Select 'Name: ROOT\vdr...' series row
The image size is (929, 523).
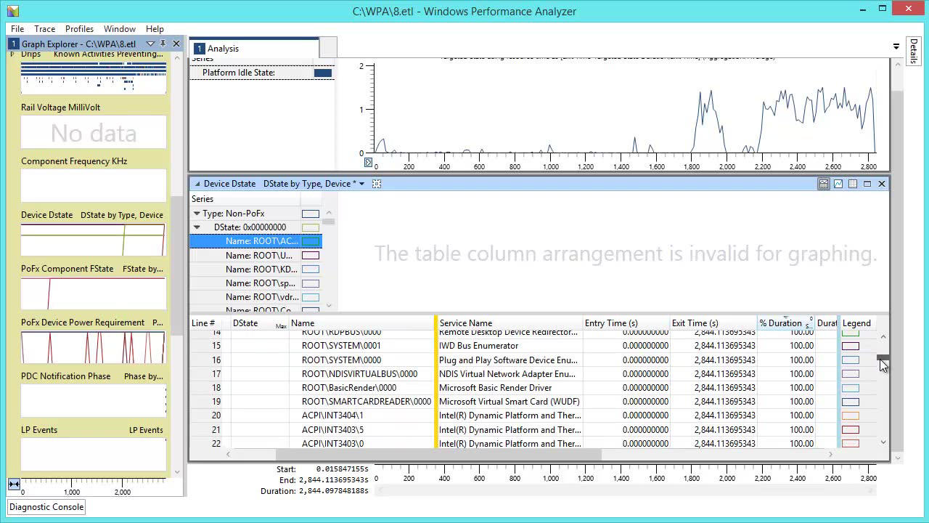[255, 297]
